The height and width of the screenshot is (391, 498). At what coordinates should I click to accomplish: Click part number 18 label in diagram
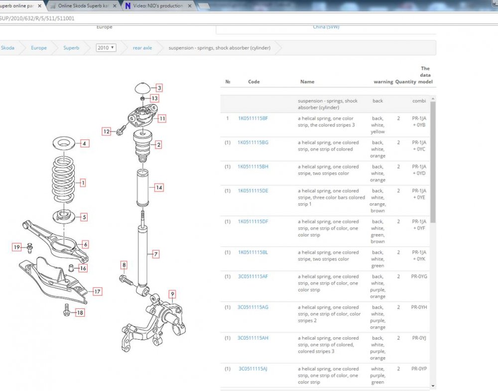tap(80, 313)
